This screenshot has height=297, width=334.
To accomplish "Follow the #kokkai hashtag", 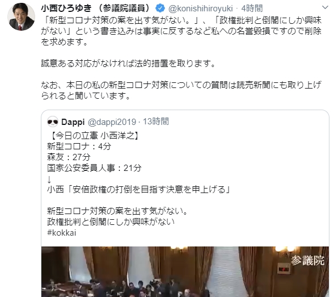I will [x=62, y=233].
